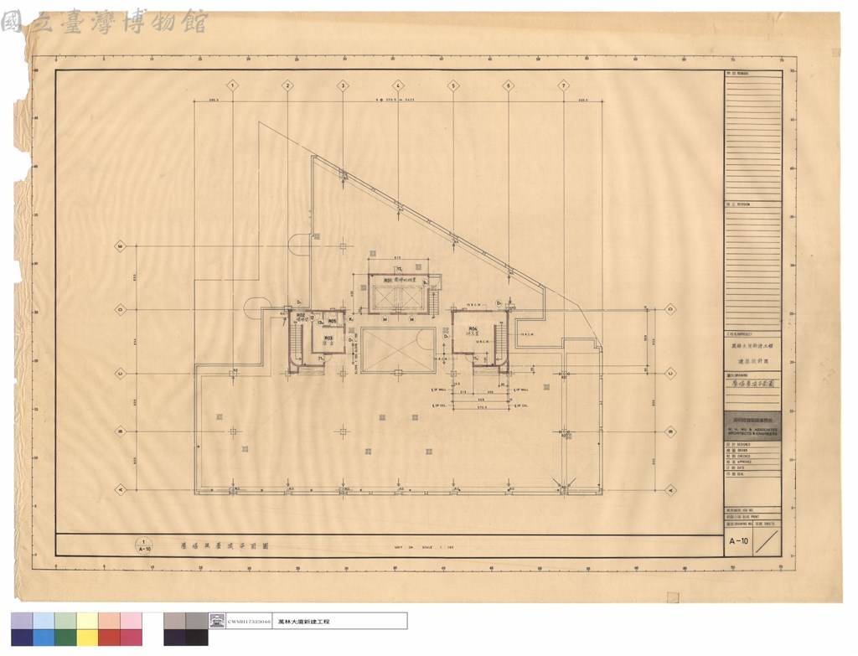Screen dimensions: 858x656
Task: Pick the bright yellow color swatch
Action: (x=87, y=638)
